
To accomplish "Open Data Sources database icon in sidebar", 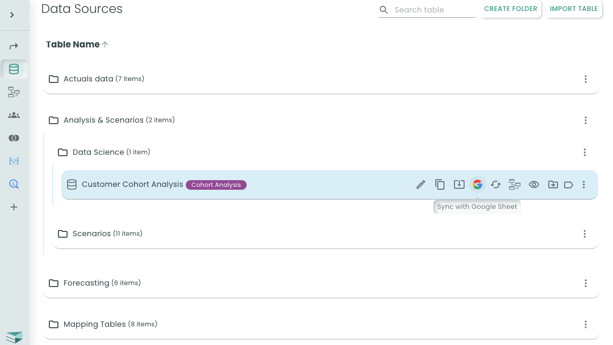I will point(14,69).
